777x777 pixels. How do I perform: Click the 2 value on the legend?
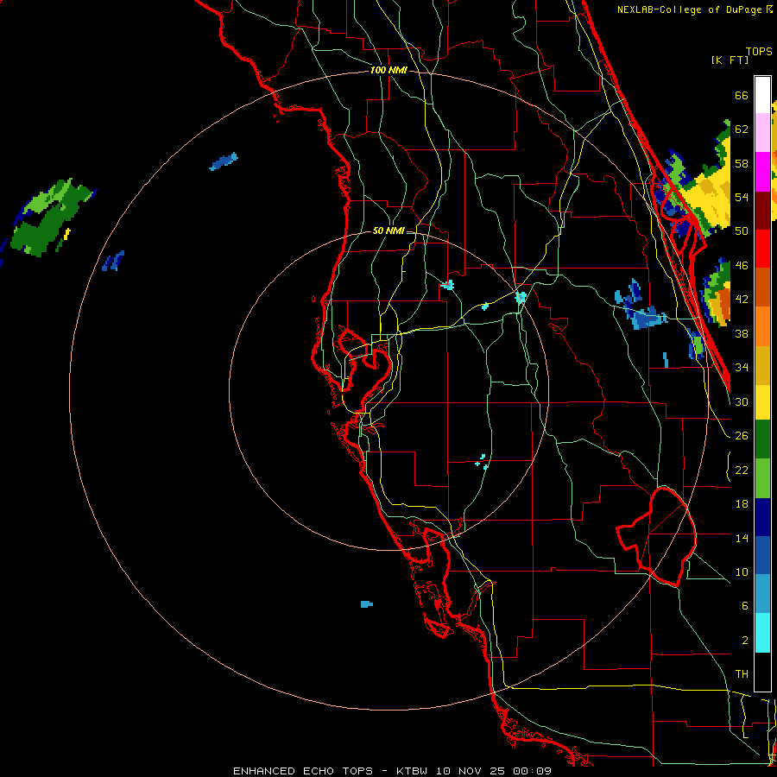744,641
